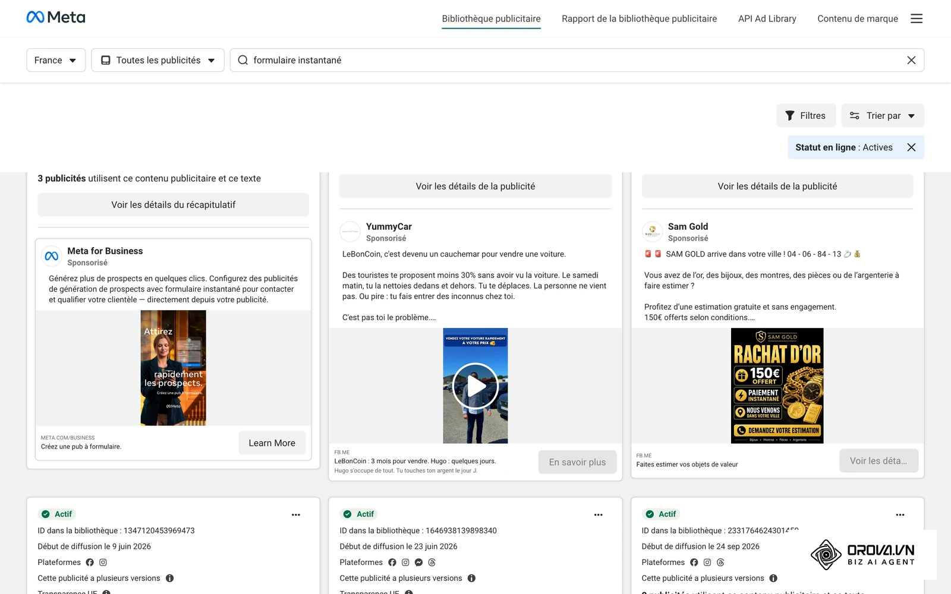Screen dimensions: 951x594
Task: Click the Meta logo
Action: (56, 17)
